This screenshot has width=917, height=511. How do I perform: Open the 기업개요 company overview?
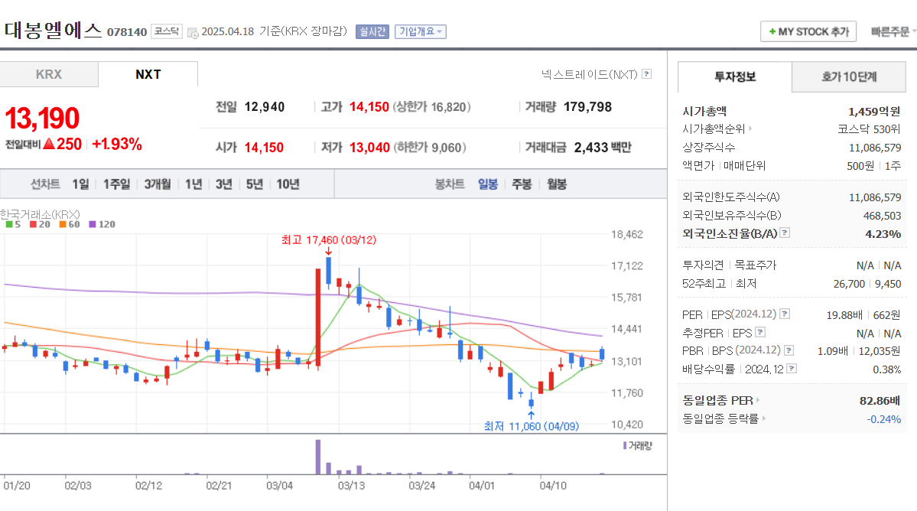coord(419,31)
